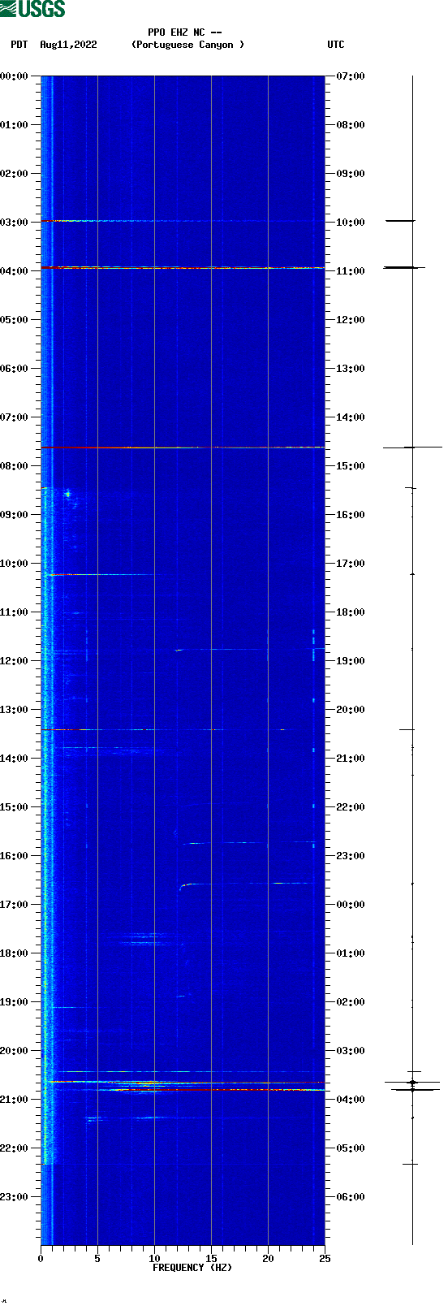
Task: Click the FREQUENCY (HZ) axis label
Action: tap(192, 1268)
